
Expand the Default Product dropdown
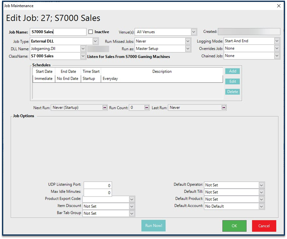click(261, 199)
